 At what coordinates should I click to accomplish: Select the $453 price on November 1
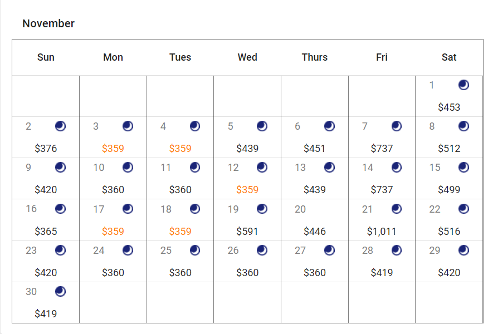click(449, 107)
